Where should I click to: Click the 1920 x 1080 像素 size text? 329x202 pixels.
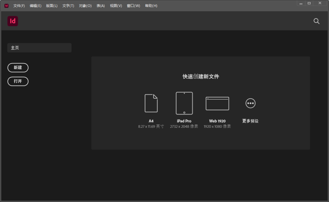pyautogui.click(x=217, y=126)
